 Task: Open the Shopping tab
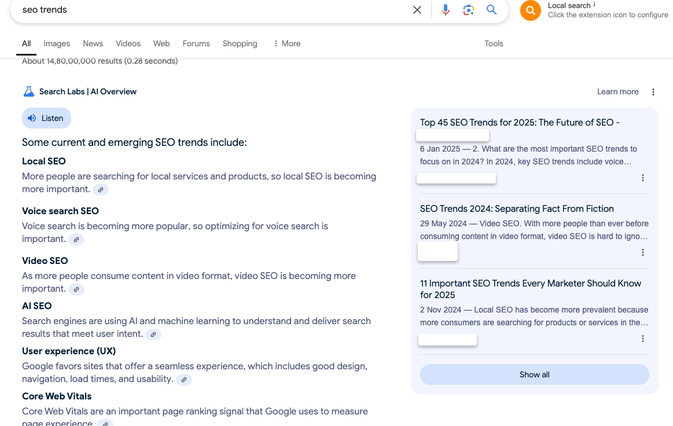(x=240, y=43)
